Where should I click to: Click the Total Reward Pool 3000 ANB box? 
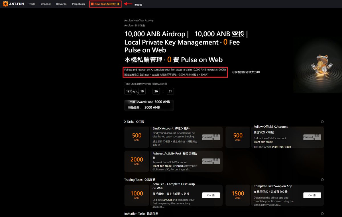(149, 105)
